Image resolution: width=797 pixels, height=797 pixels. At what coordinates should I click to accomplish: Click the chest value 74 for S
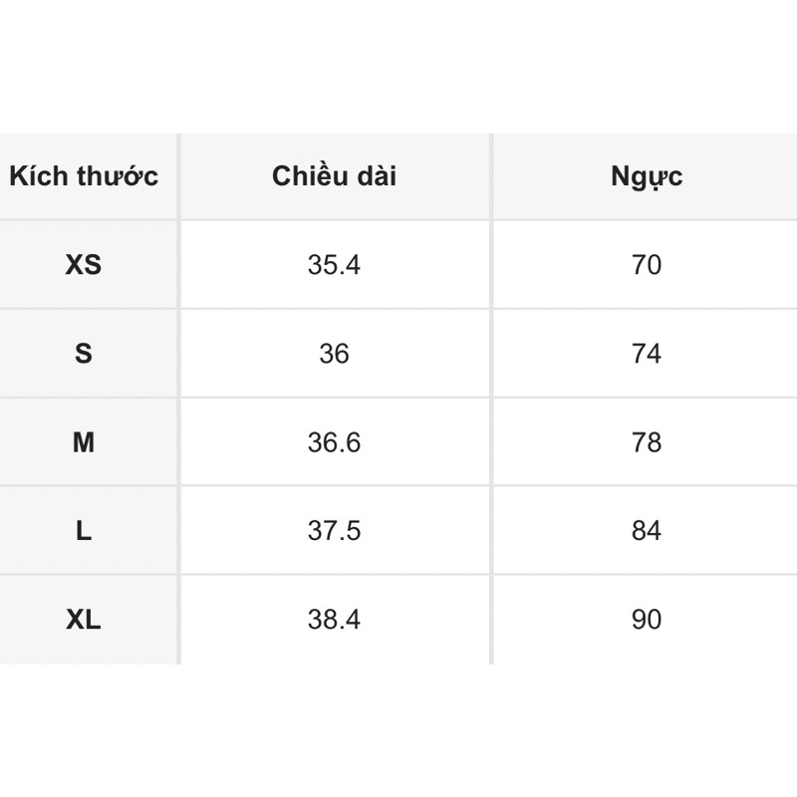(x=647, y=354)
